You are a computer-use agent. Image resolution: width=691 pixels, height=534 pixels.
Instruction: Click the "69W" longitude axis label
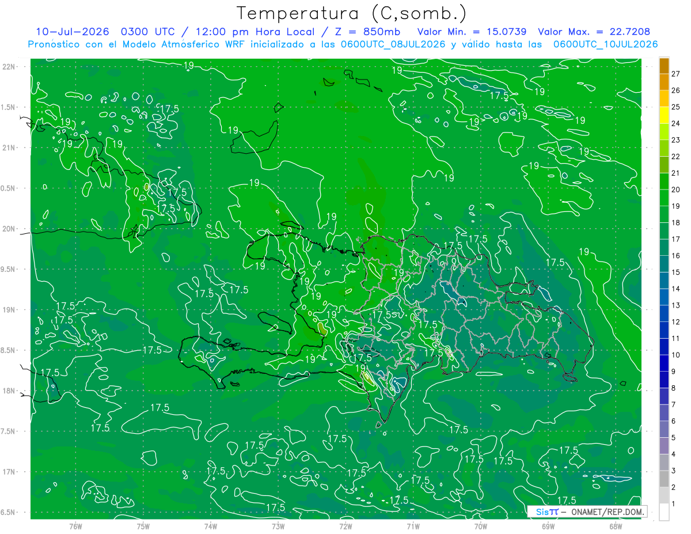tap(548, 526)
